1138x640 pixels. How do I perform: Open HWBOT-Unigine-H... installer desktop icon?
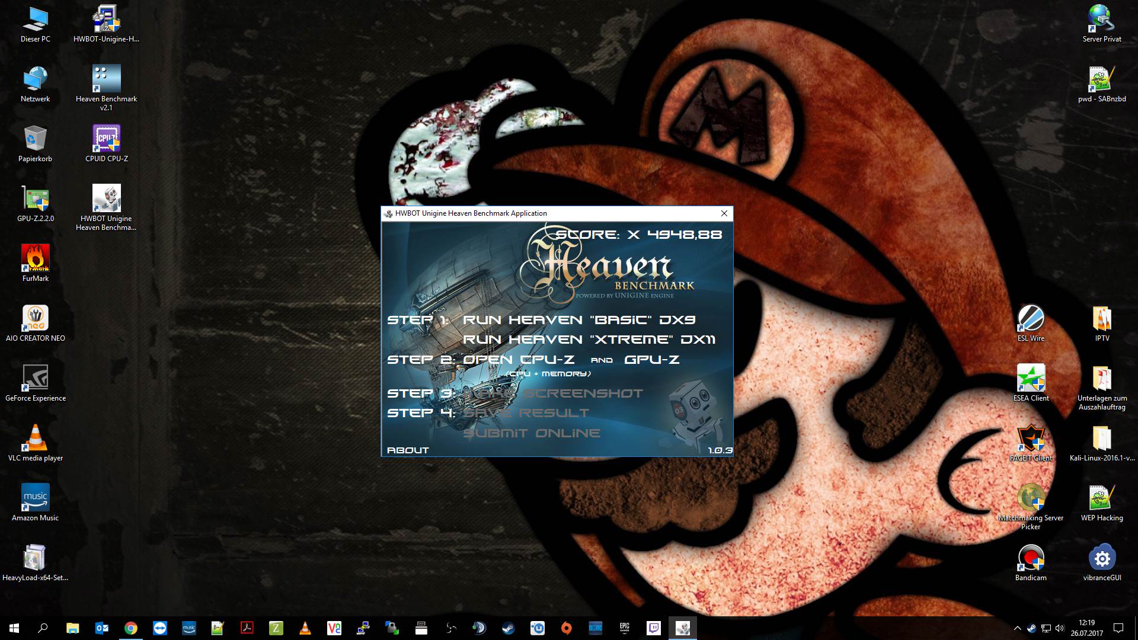point(107,24)
